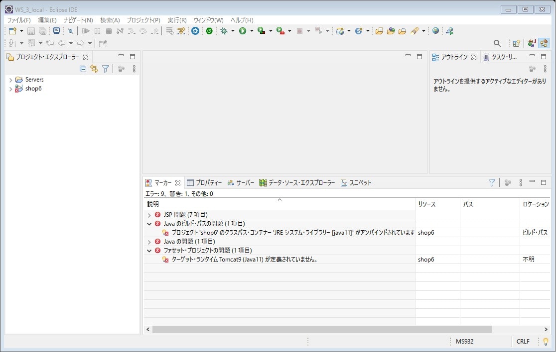Open the Run dropdown arrow
This screenshot has width=556, height=352.
point(252,31)
